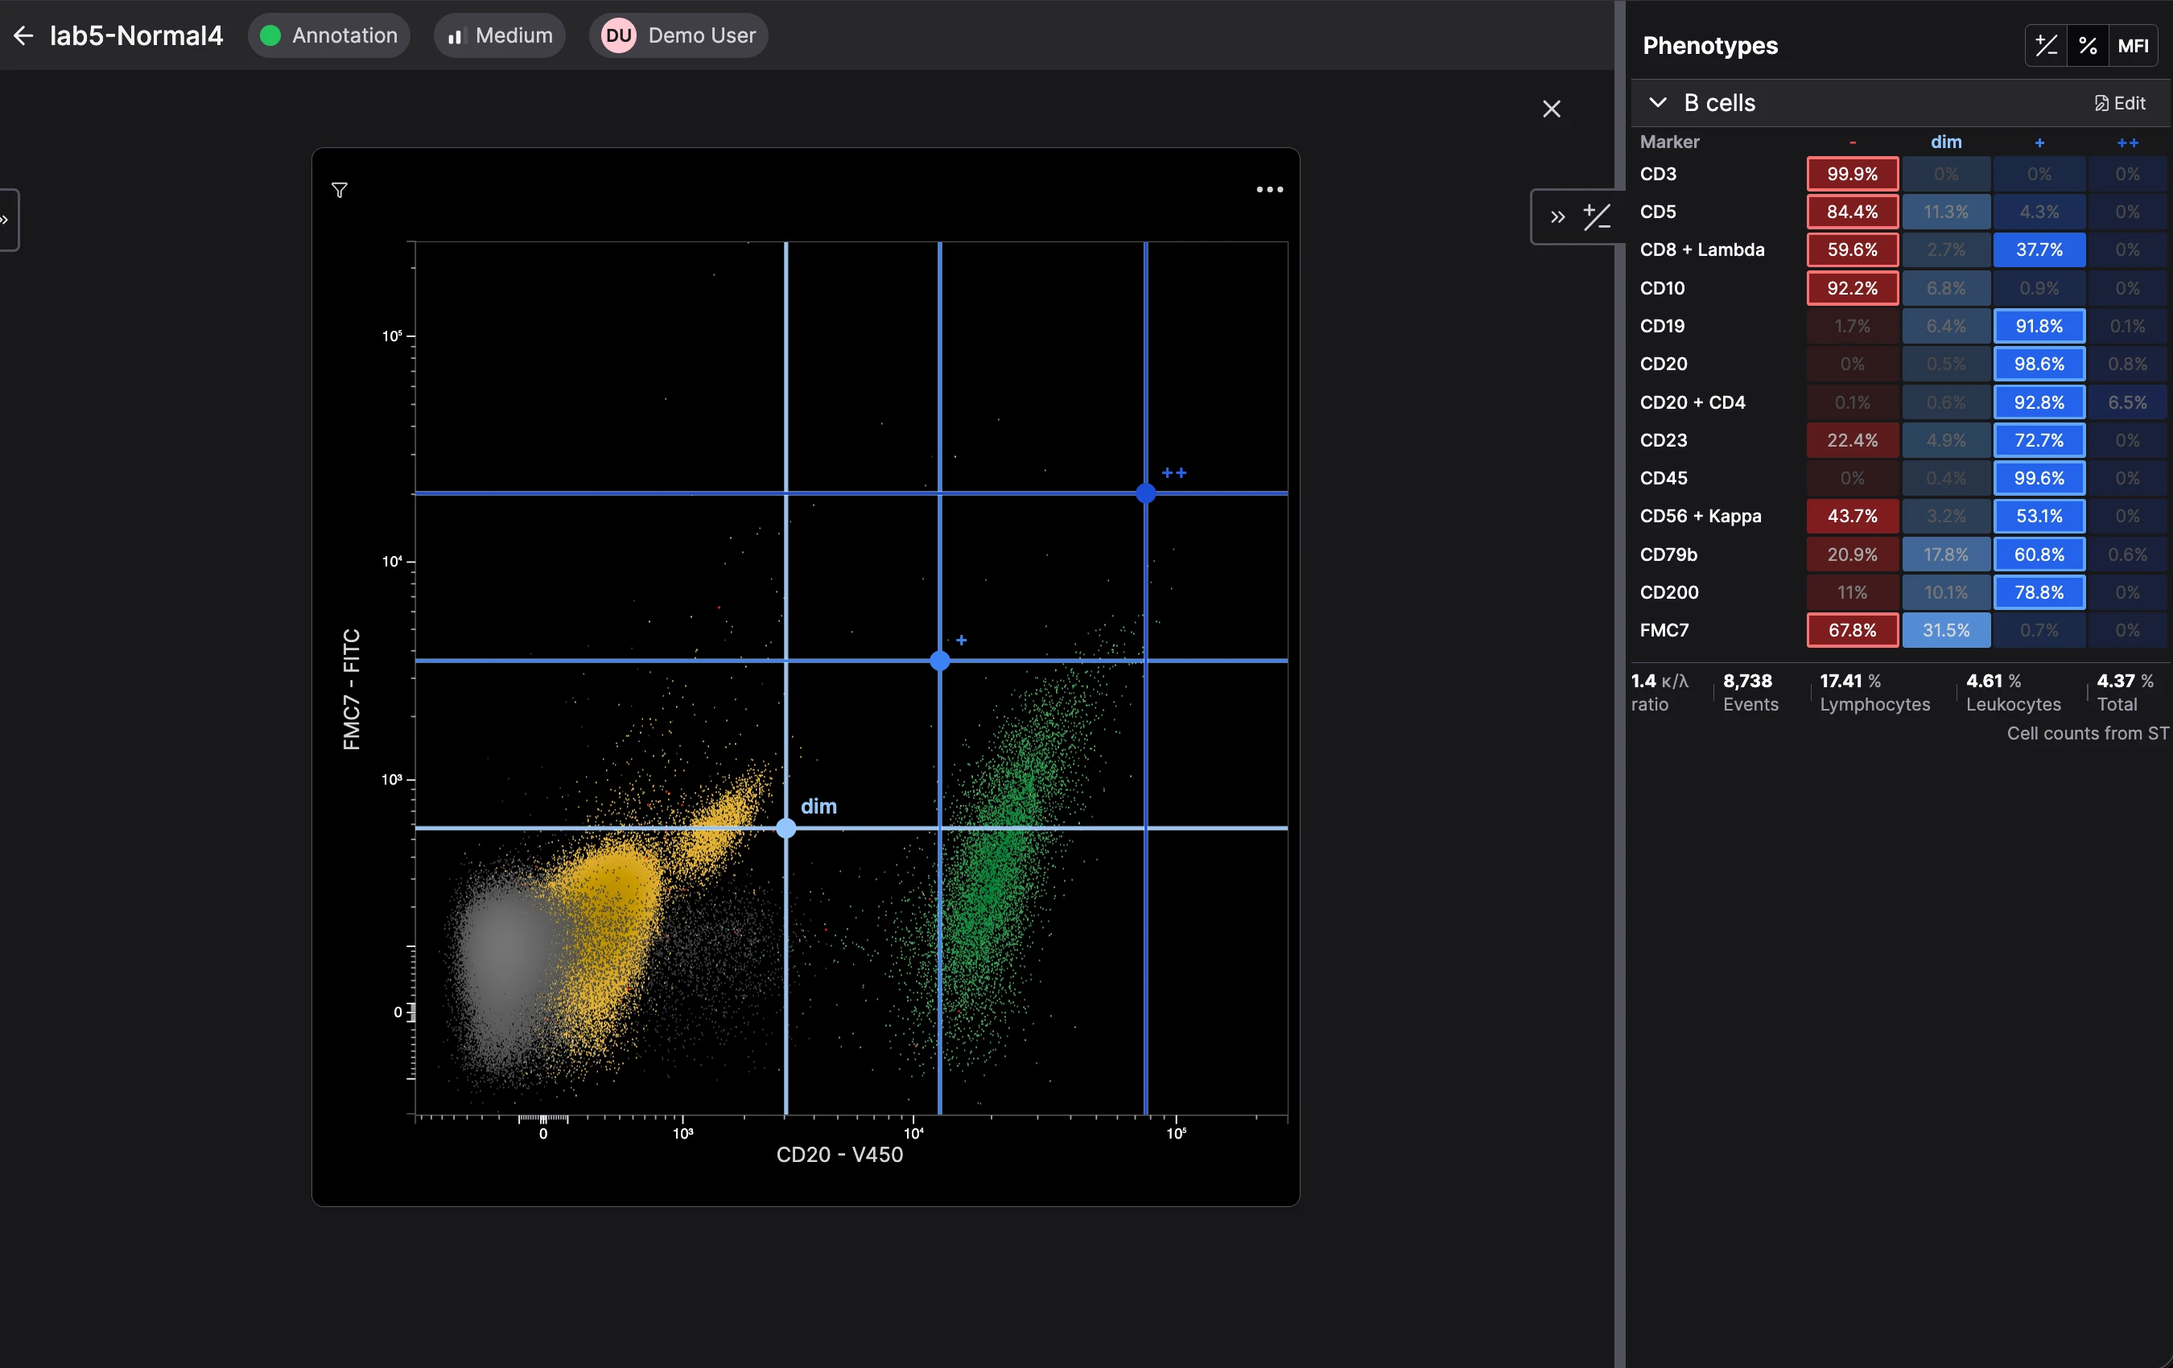Select the ++ threshold handle on plot

click(1145, 492)
